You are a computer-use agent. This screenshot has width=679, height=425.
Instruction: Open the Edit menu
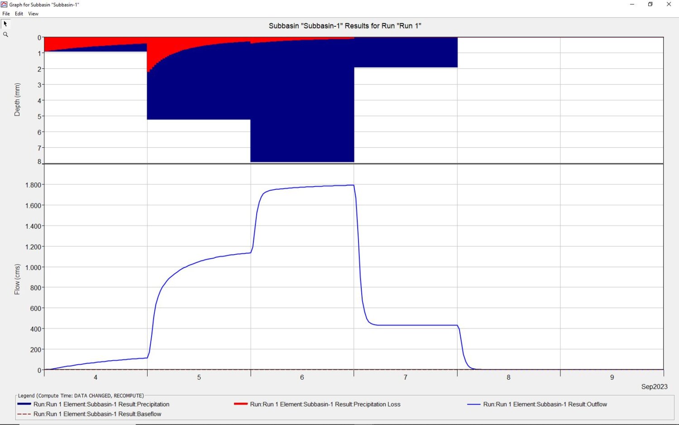[19, 14]
